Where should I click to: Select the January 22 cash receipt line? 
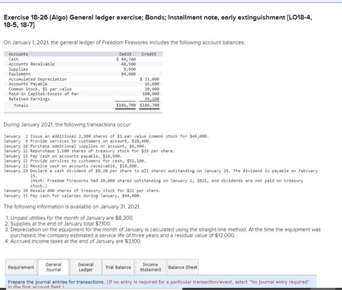(x=71, y=166)
